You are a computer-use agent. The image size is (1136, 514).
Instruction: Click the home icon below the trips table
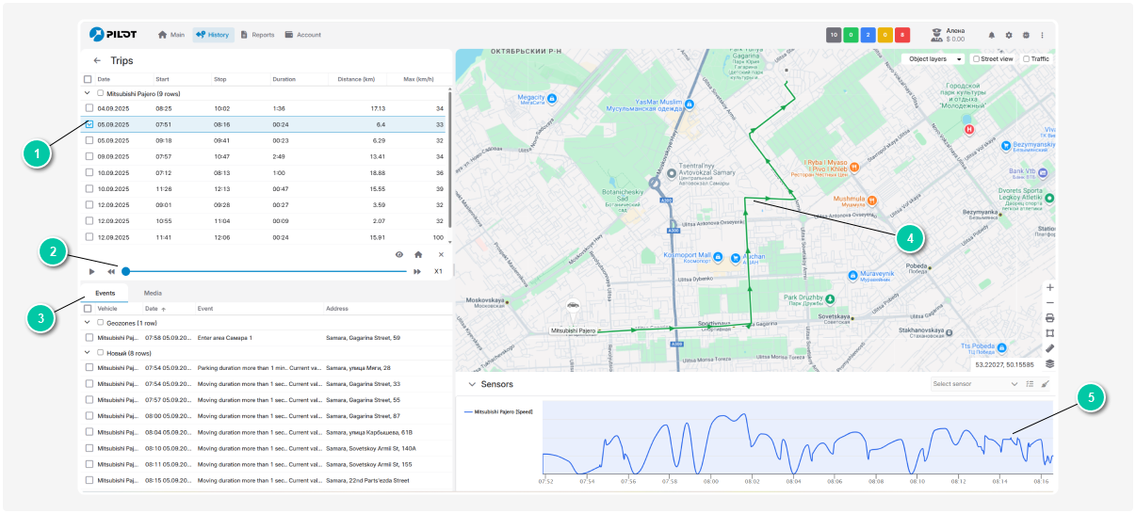[x=418, y=254]
